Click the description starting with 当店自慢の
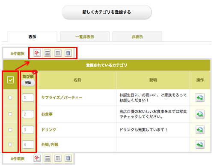214x168 pixels. [153, 114]
